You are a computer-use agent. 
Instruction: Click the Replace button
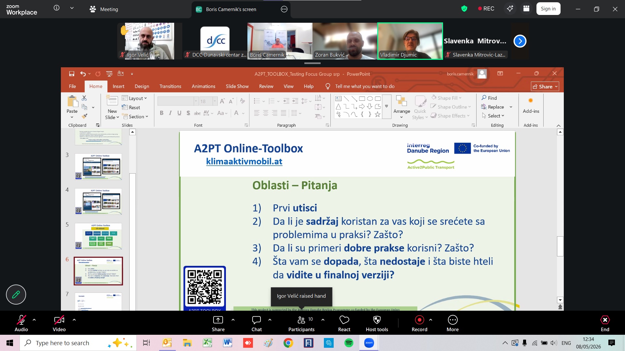pos(493,107)
